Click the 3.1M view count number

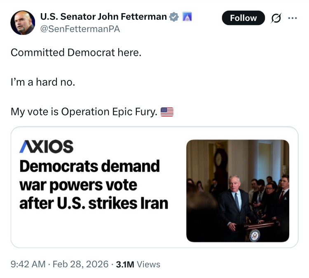pyautogui.click(x=125, y=264)
